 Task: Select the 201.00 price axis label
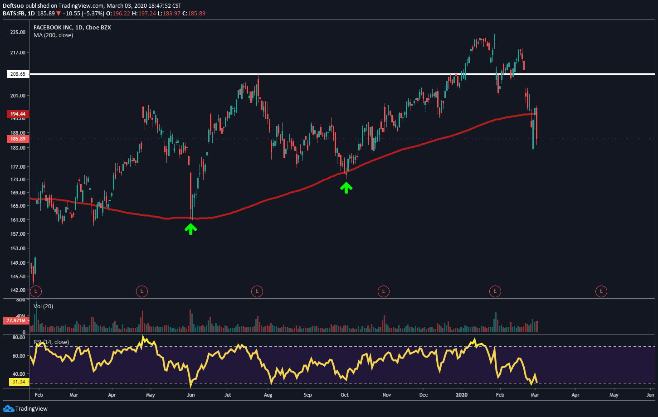click(x=19, y=96)
